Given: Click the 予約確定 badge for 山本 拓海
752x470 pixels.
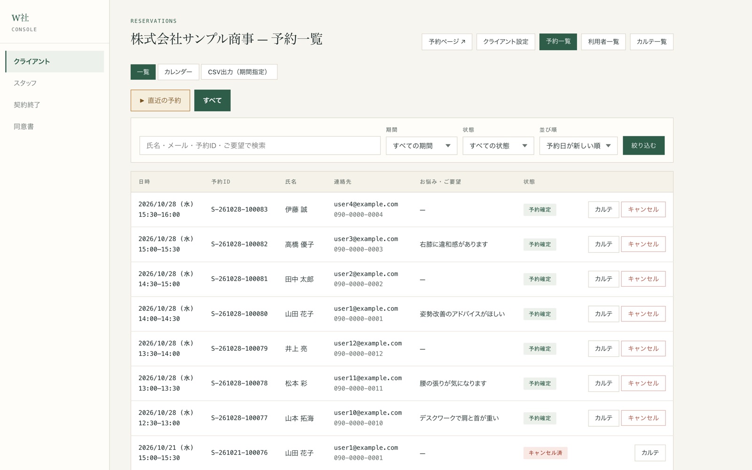Looking at the screenshot, I should tap(540, 418).
